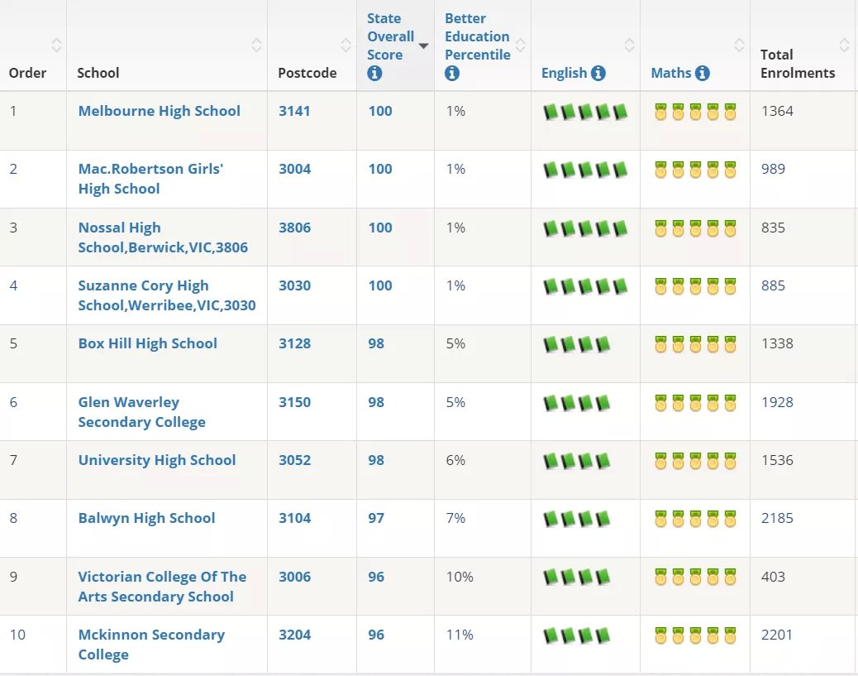Click postcode 3006 link

(x=294, y=577)
